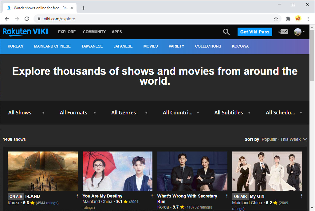This screenshot has width=315, height=211.
Task: Open the EXPLORE menu
Action: 67,32
